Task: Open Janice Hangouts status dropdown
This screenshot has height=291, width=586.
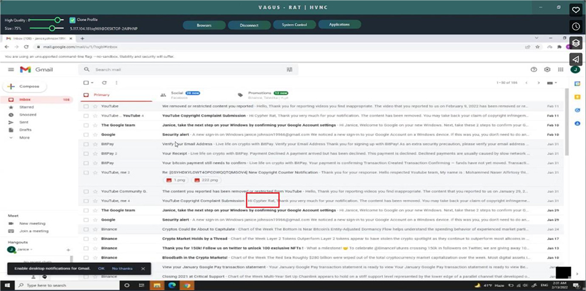Action: pyautogui.click(x=32, y=249)
